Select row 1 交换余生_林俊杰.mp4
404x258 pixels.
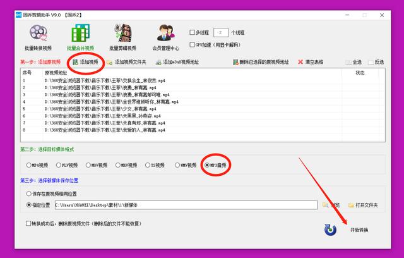pos(203,81)
